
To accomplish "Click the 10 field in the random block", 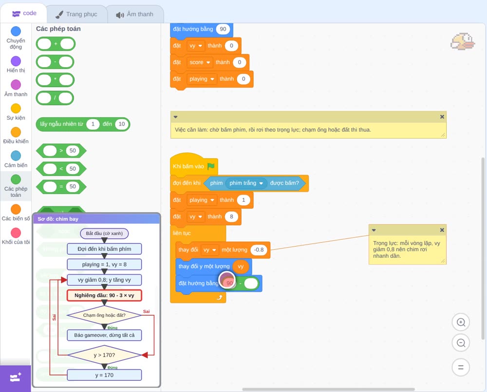I will pyautogui.click(x=121, y=124).
